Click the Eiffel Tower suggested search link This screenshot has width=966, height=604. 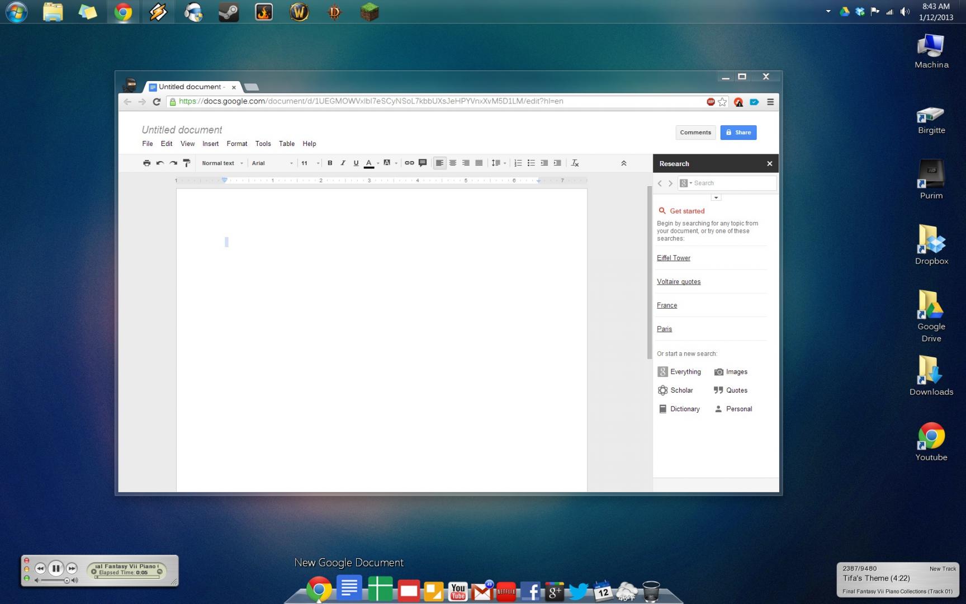[673, 258]
